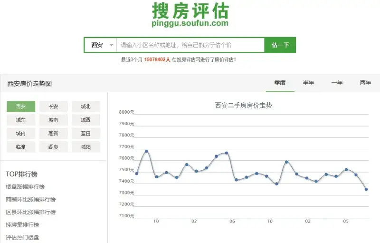Click the TOP排行榜 heading
The width and height of the screenshot is (380, 243).
(21, 174)
